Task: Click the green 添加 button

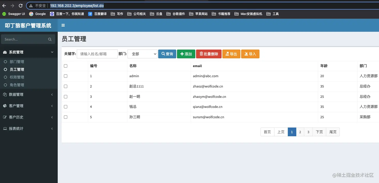Action: click(186, 54)
